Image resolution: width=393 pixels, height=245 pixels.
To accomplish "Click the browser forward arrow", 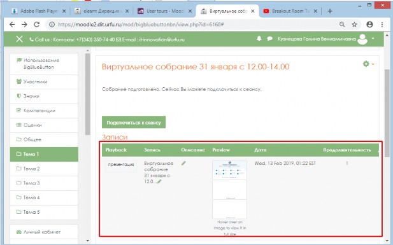I will click(24, 24).
